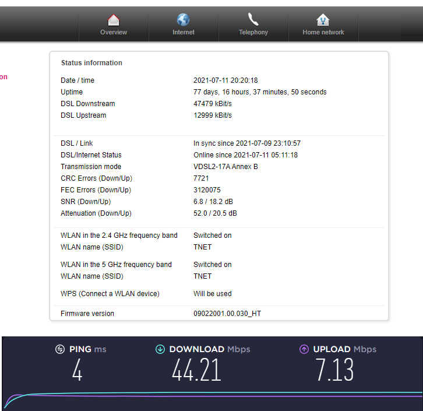Select the 5 GHz Switched on status

(212, 265)
